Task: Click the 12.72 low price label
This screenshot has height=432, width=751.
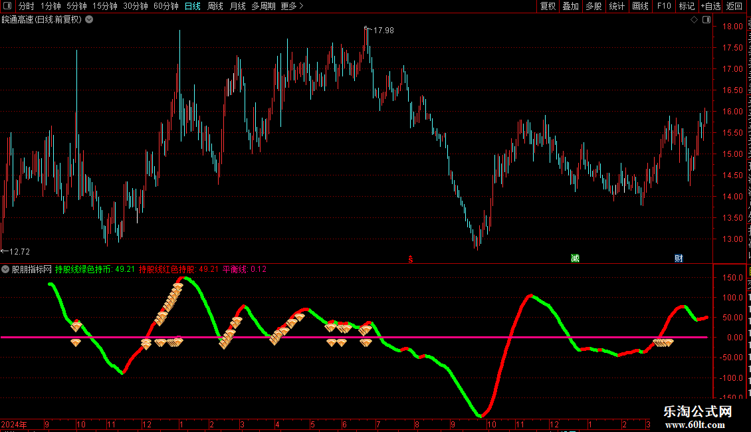Action: tap(20, 251)
